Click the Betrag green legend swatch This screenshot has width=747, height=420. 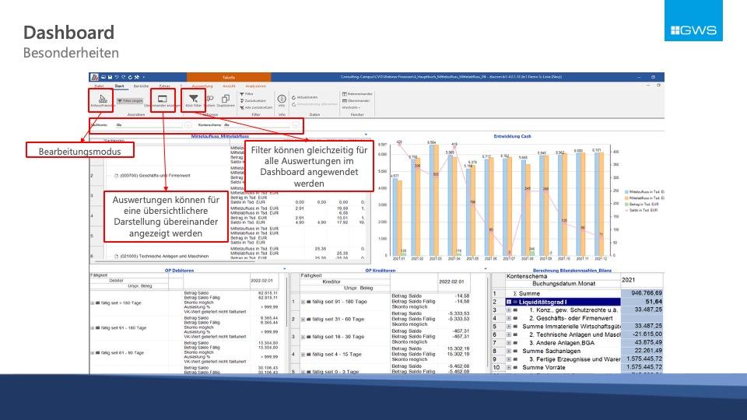[627, 205]
